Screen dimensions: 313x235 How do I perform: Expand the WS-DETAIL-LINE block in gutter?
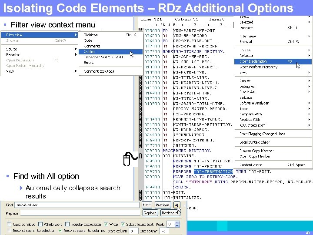point(140,93)
